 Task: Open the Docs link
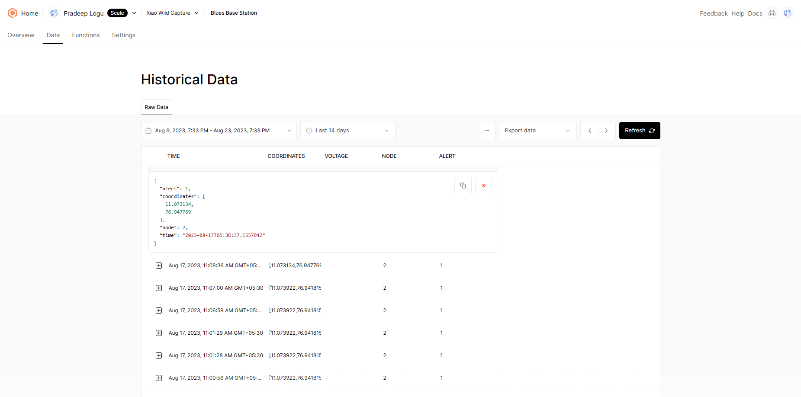coord(755,13)
